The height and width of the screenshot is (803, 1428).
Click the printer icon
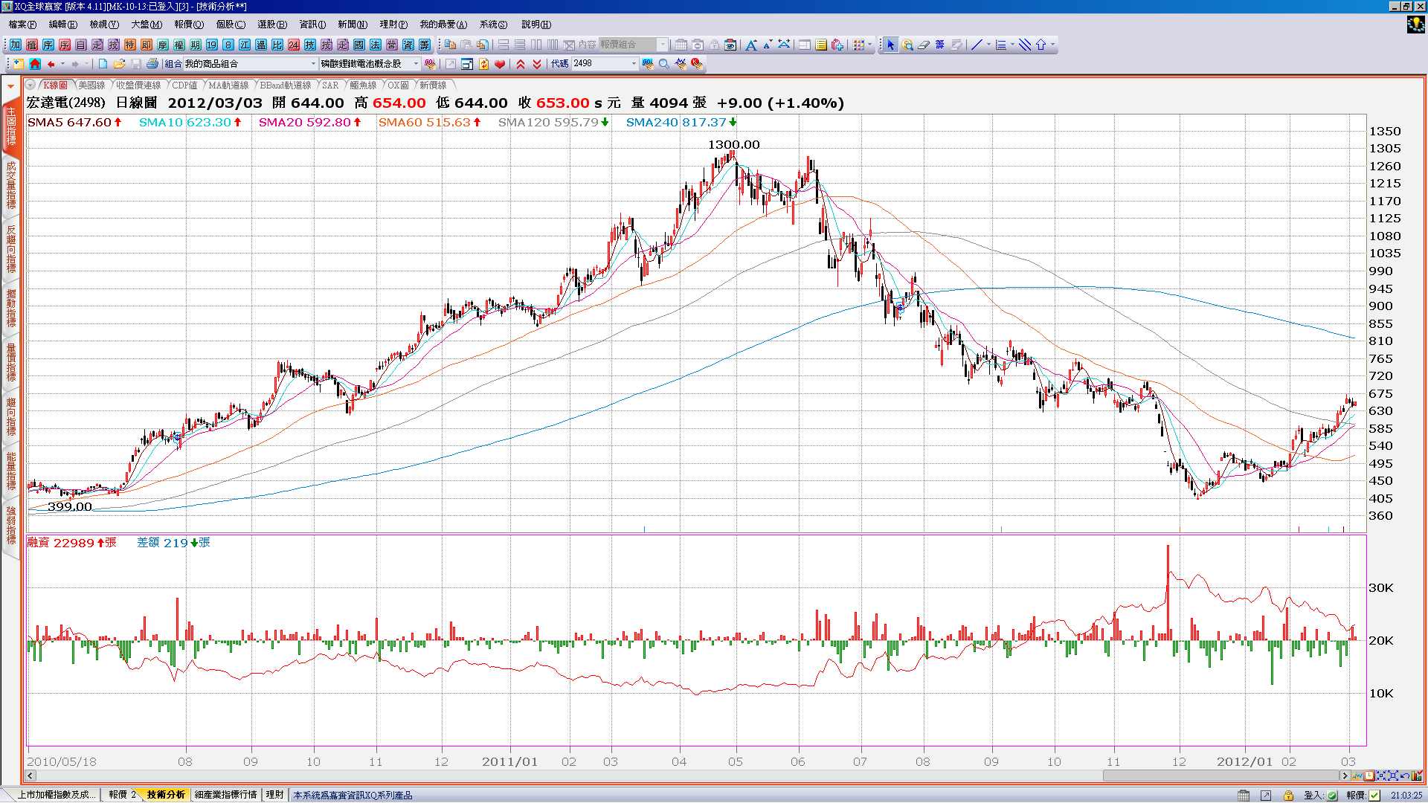pyautogui.click(x=152, y=64)
